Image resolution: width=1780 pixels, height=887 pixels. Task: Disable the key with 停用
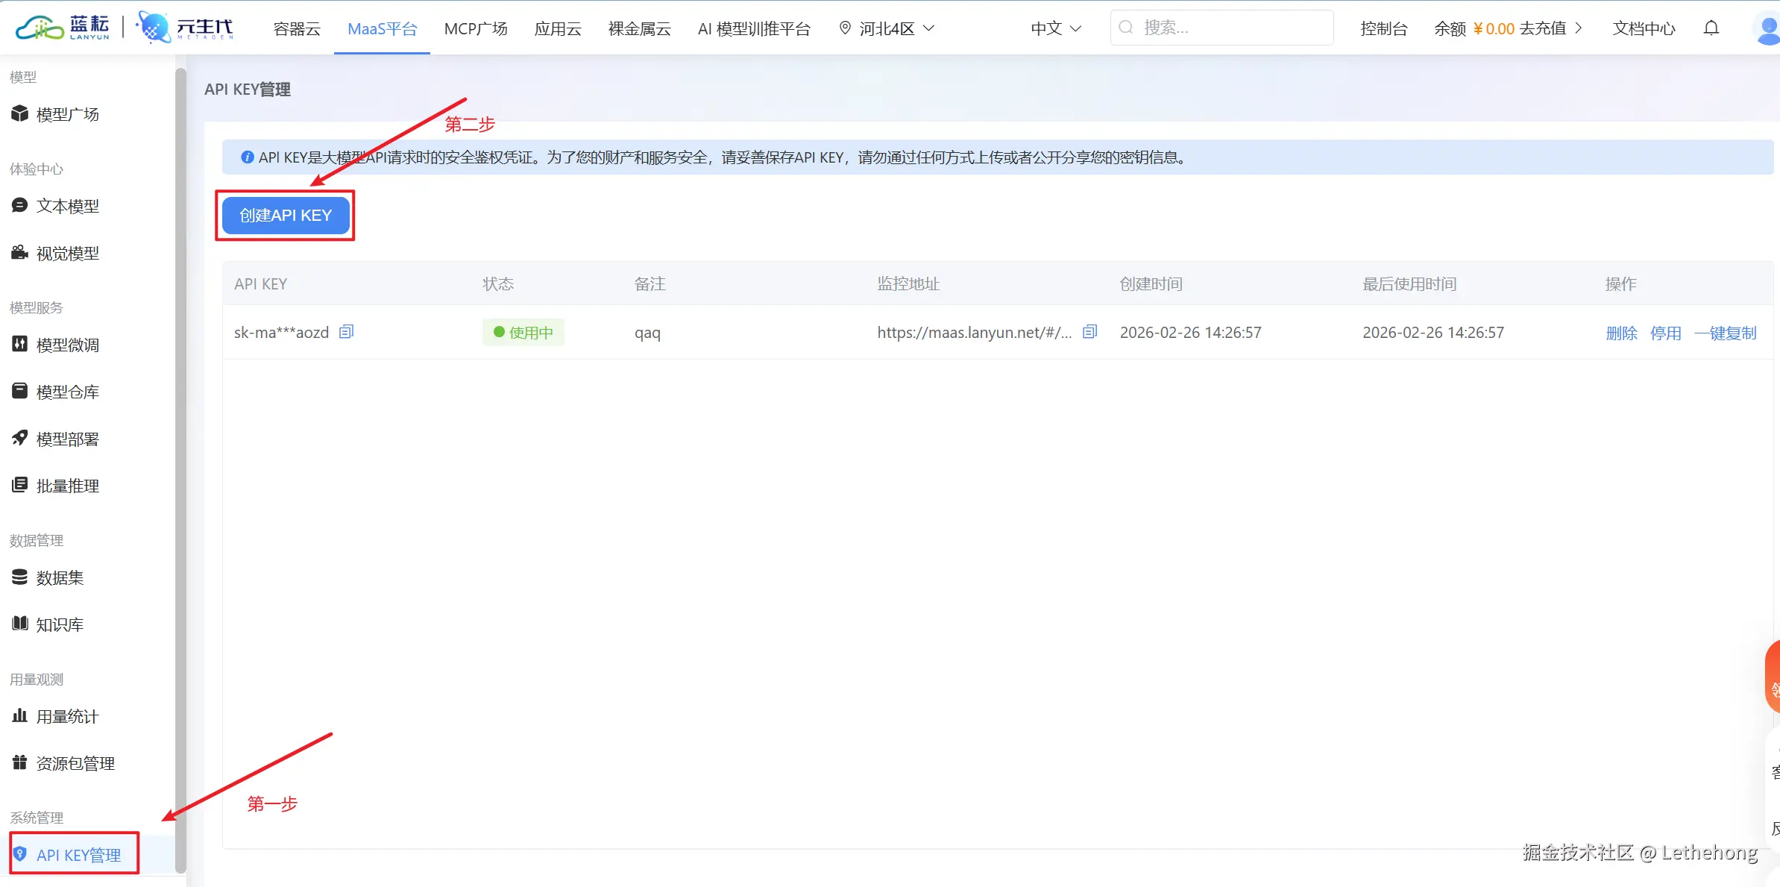click(x=1665, y=333)
